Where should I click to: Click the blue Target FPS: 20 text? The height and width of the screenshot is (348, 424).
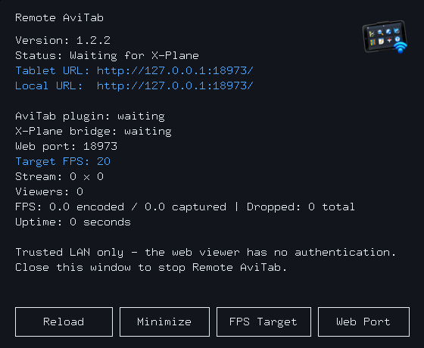(63, 162)
